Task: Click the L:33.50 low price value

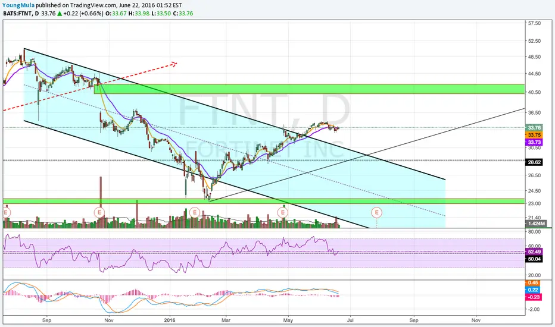Action: (x=161, y=14)
